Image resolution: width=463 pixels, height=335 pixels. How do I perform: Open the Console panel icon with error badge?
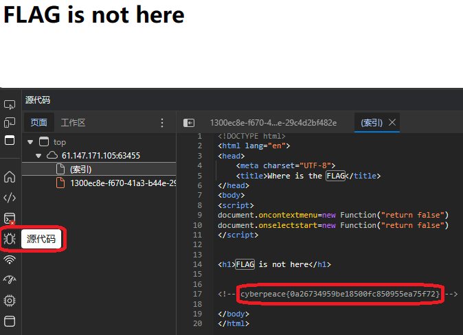[x=10, y=219]
